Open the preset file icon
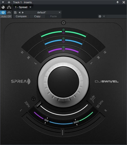Image resolution: width=127 pixels, height=145 pixels. pyautogui.click(x=15, y=12)
